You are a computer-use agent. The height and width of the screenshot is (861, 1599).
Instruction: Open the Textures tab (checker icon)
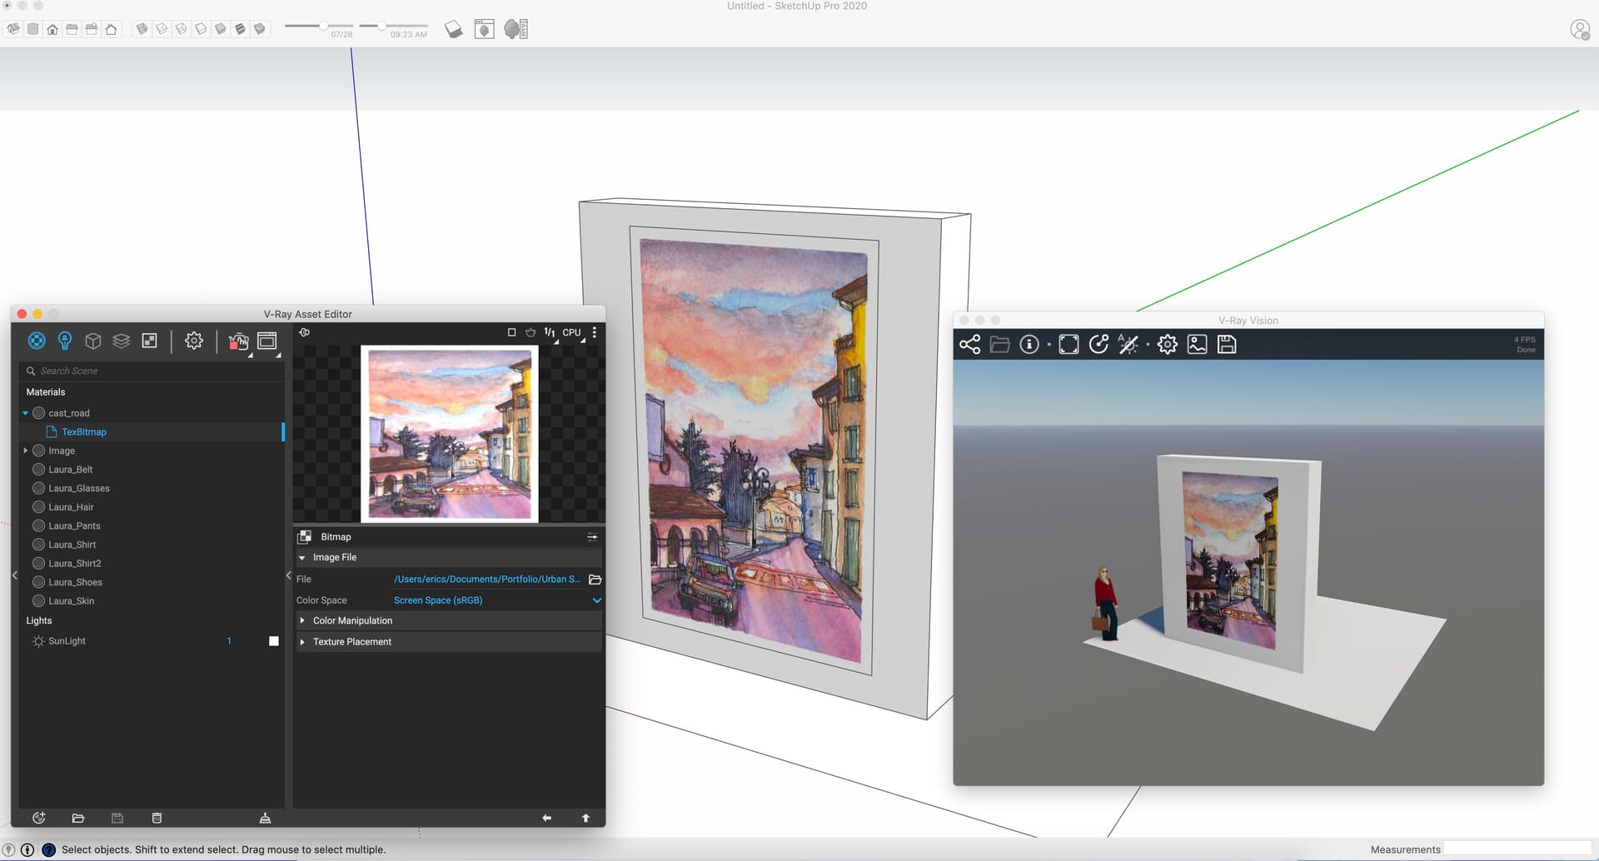(x=150, y=341)
